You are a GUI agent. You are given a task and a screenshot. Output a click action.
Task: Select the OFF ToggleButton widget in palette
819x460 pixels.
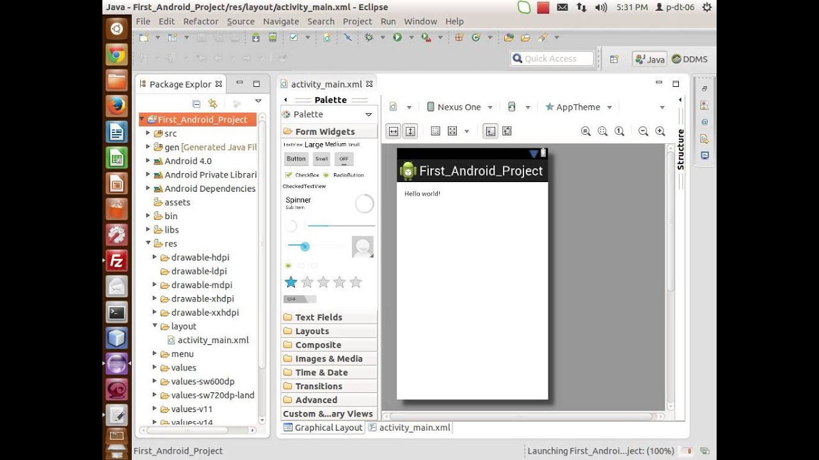[344, 159]
